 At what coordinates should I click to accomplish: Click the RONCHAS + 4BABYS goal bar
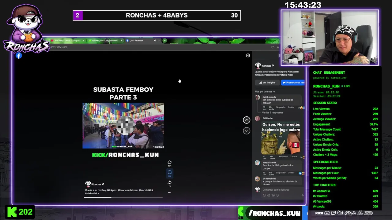[157, 15]
